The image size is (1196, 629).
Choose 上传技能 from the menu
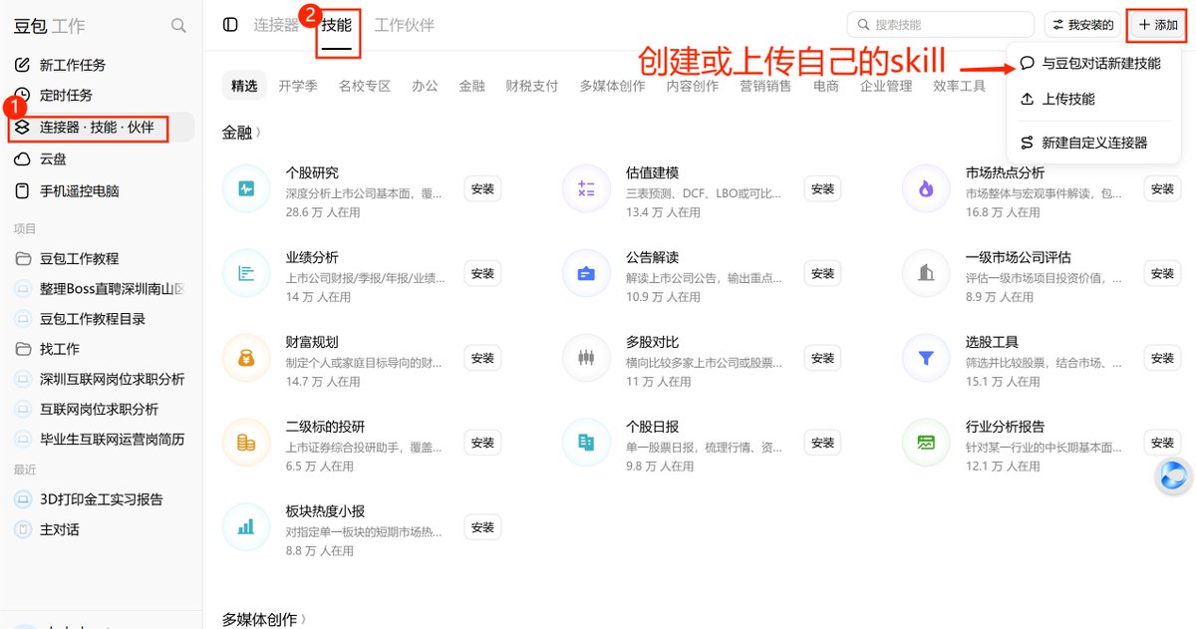click(1092, 99)
